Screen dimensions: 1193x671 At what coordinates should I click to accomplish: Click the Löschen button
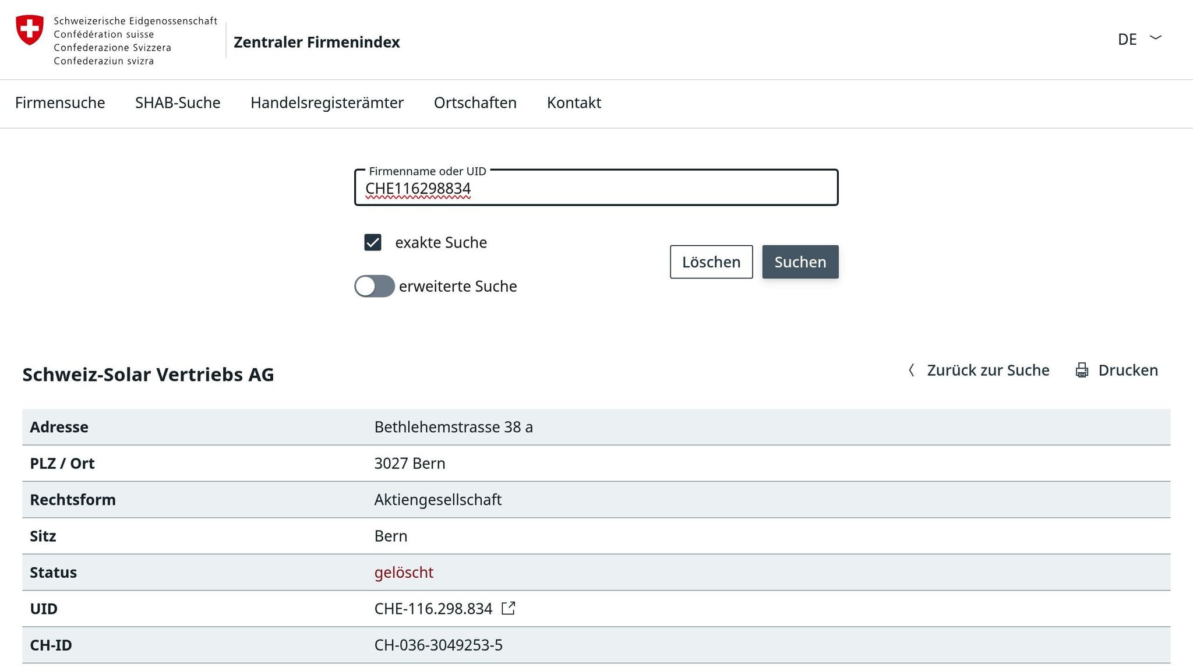click(711, 262)
